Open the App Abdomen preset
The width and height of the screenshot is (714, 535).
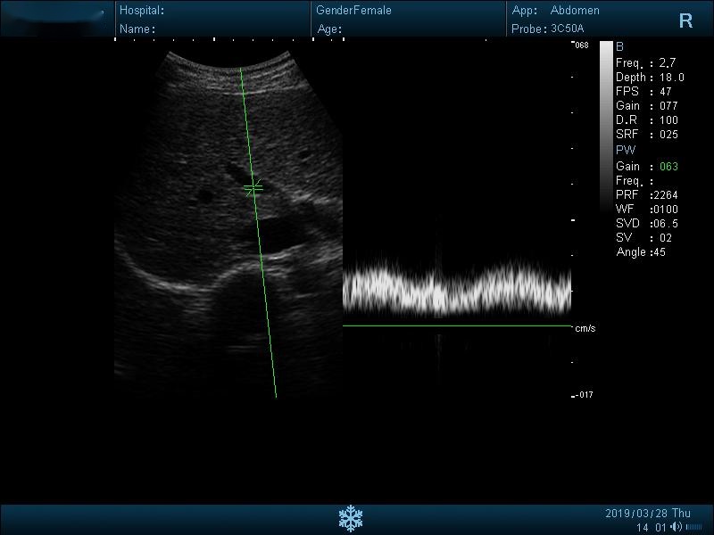(x=556, y=11)
